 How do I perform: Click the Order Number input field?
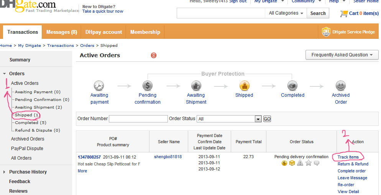(x=138, y=119)
